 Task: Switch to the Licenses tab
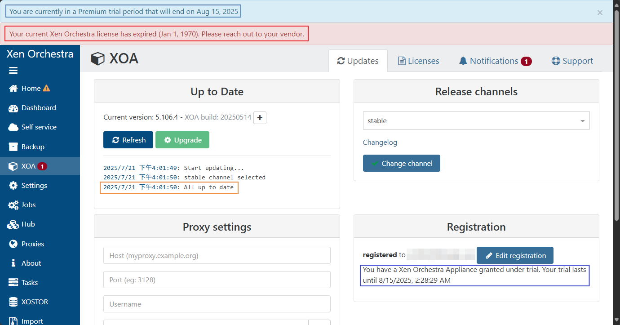[x=419, y=61]
